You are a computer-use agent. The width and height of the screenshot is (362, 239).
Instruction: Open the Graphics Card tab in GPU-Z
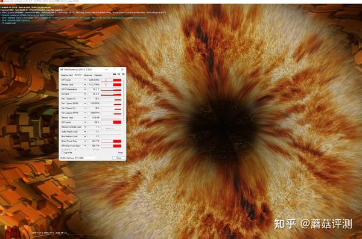pyautogui.click(x=67, y=75)
